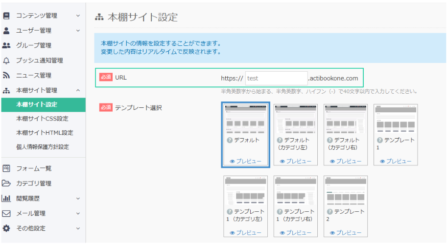
Task: Expand the コンテンツ管理 menu chevron
Action: point(78,16)
